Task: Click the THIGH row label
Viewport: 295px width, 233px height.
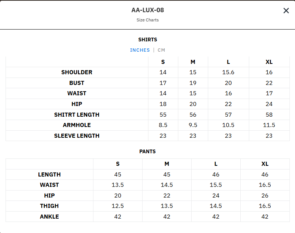Action: 49,206
